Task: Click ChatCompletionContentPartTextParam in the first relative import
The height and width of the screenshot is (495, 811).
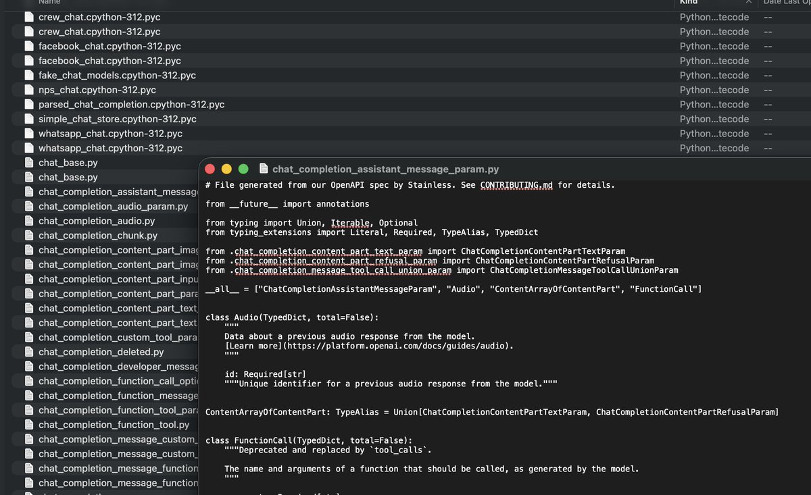Action: pyautogui.click(x=543, y=251)
